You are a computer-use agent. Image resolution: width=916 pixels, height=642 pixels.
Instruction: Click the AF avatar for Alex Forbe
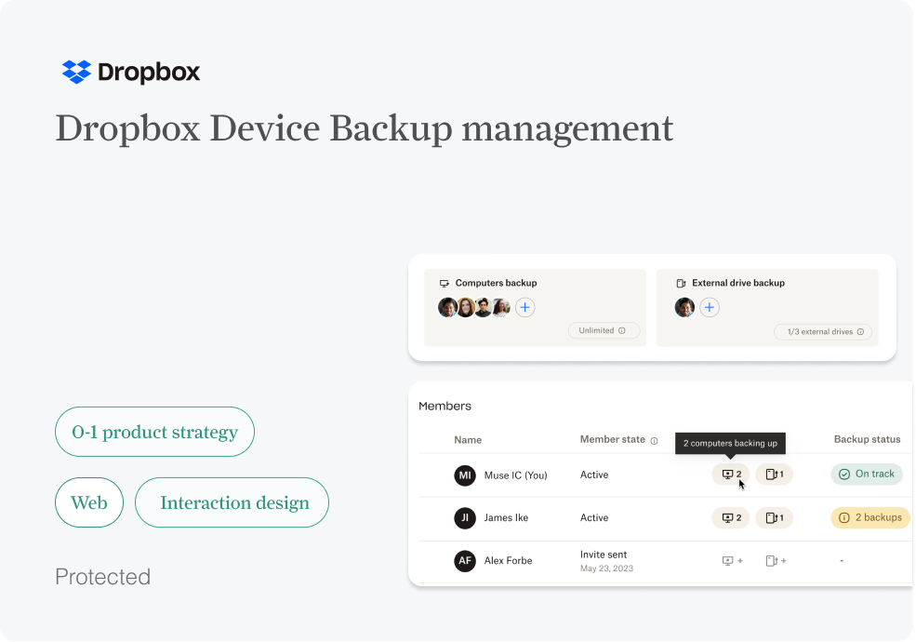coord(465,561)
